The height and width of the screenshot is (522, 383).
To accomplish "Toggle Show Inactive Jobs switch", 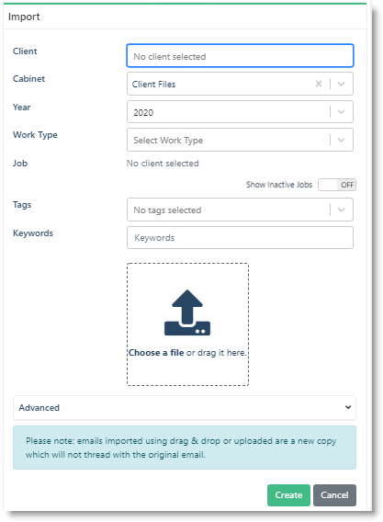I will click(x=337, y=185).
